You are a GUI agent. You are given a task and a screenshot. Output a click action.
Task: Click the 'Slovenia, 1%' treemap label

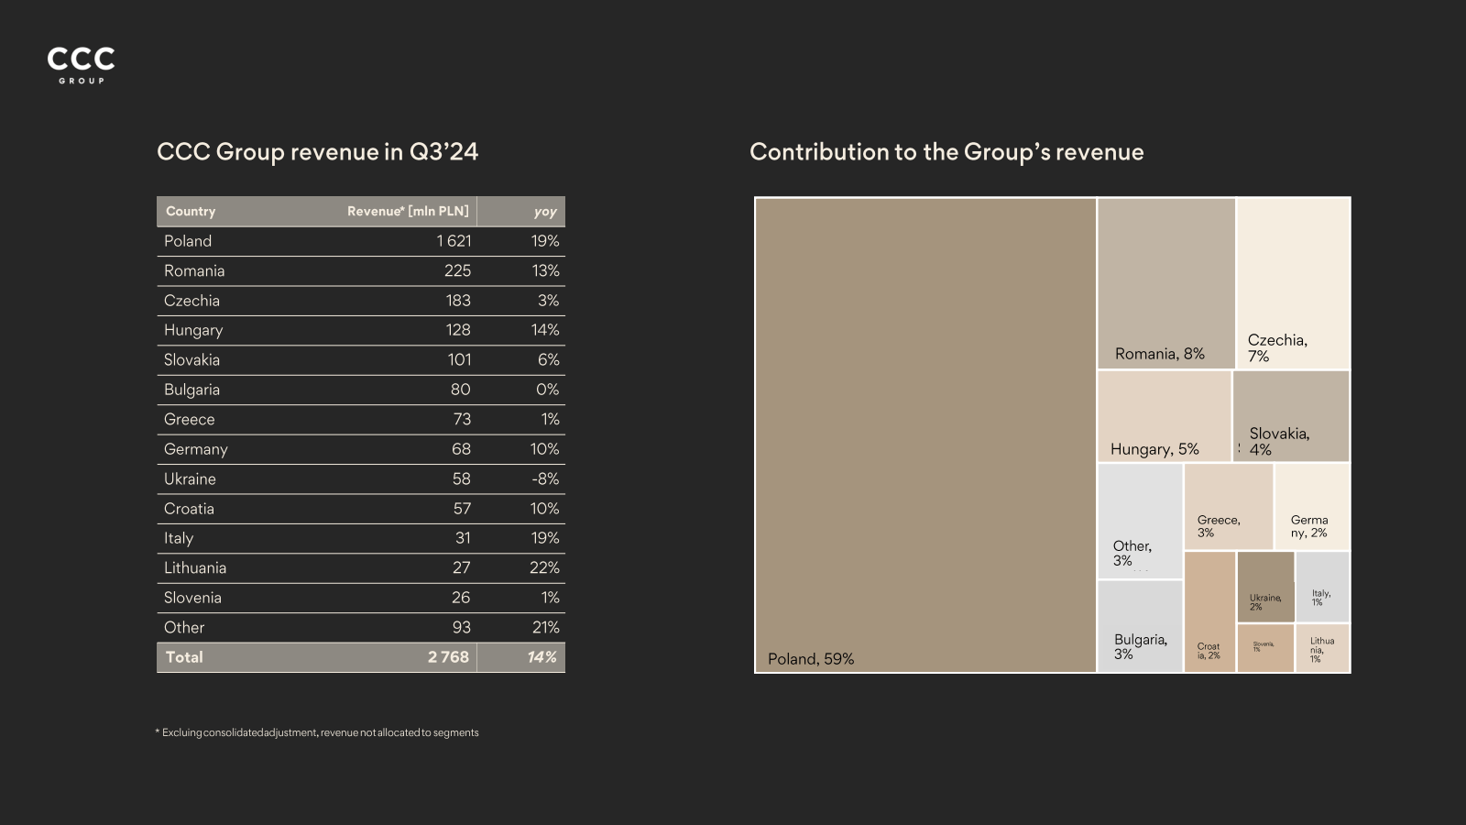pos(1264,646)
